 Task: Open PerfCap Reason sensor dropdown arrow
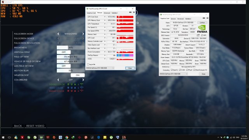click(105, 55)
